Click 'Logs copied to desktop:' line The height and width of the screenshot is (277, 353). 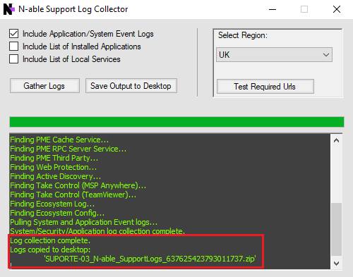point(50,250)
